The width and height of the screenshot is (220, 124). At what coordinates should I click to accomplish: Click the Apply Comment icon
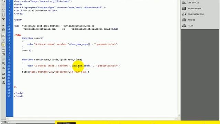pos(3,51)
